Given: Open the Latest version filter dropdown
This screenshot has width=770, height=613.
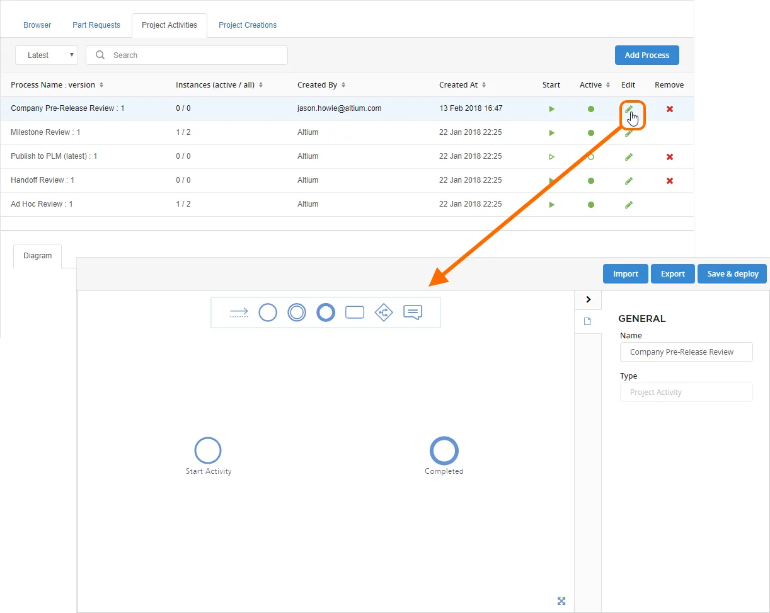Looking at the screenshot, I should point(47,55).
